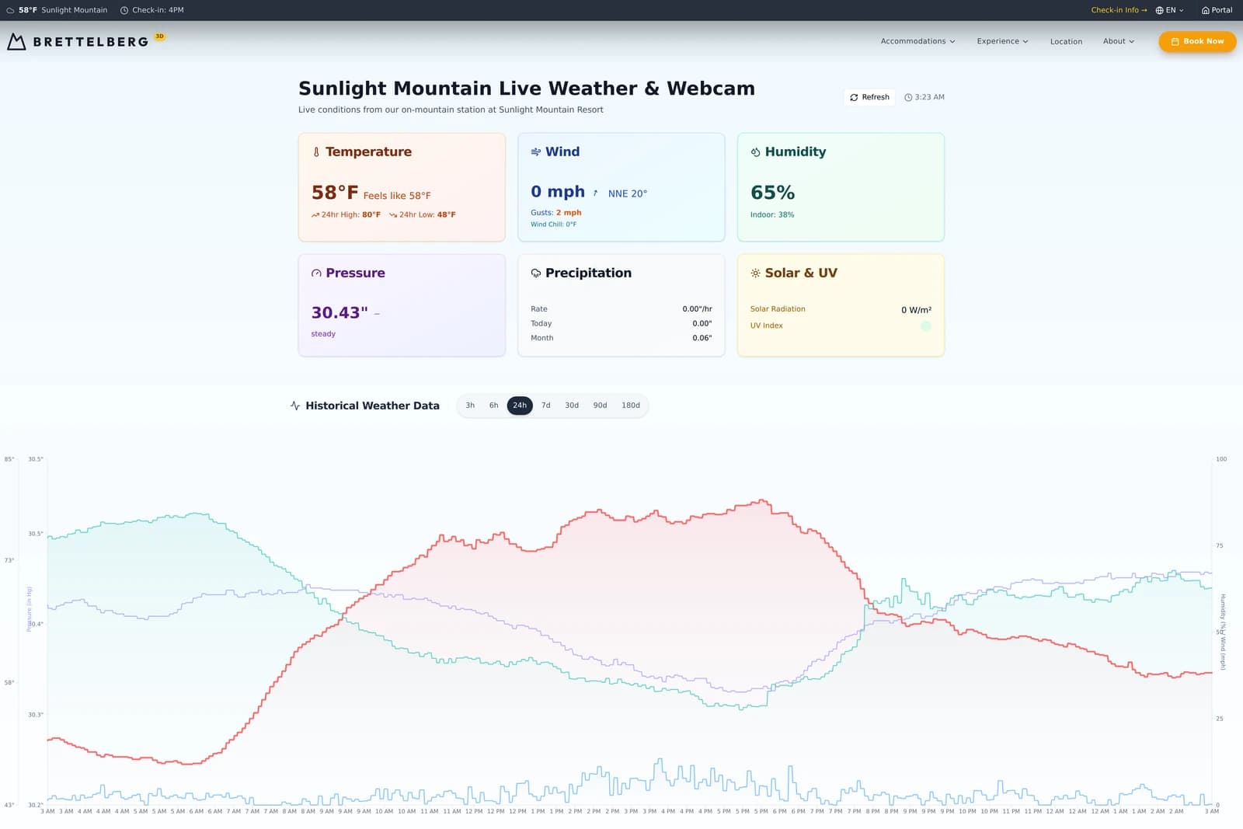Click the "Feels like 58°F" text
Image resolution: width=1243 pixels, height=829 pixels.
tap(397, 196)
